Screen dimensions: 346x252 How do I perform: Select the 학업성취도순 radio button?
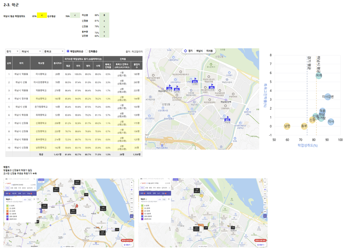[x=68, y=51]
